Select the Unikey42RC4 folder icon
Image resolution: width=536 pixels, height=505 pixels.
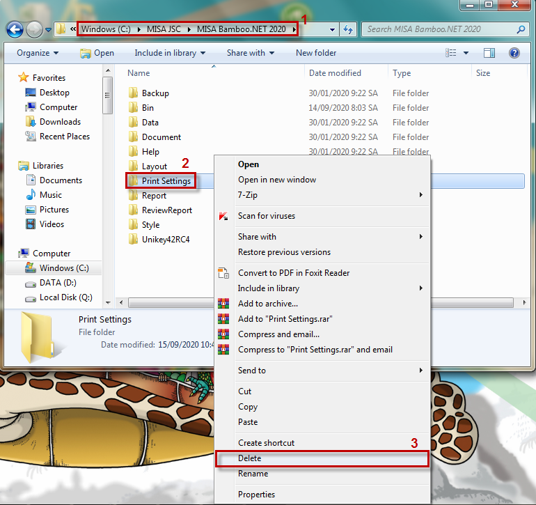[x=134, y=239]
